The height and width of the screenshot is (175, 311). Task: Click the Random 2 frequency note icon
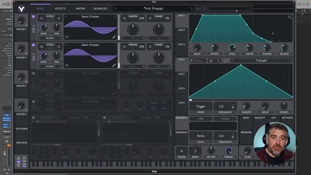(233, 136)
